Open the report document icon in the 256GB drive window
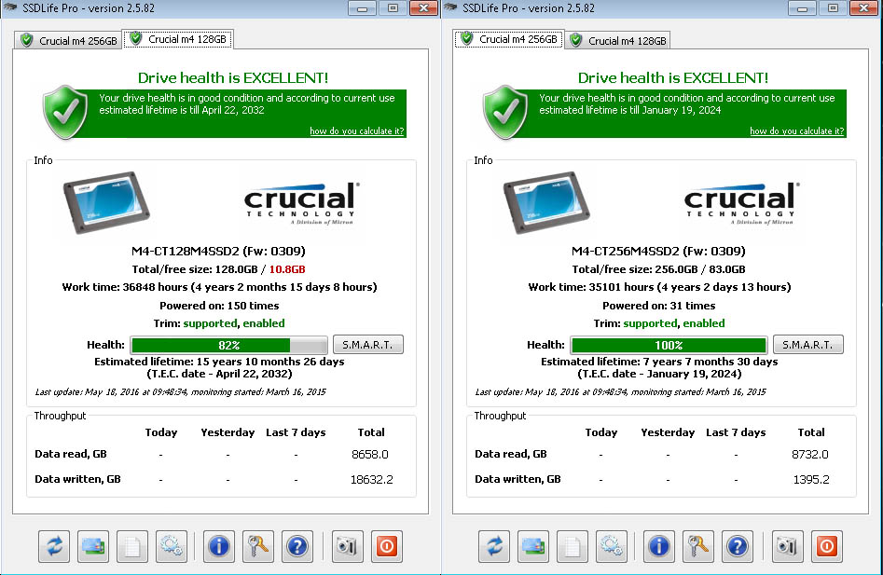The height and width of the screenshot is (575, 883). pos(573,546)
